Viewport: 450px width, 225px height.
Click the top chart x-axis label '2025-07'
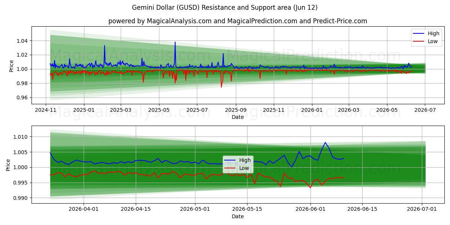pyautogui.click(x=197, y=110)
